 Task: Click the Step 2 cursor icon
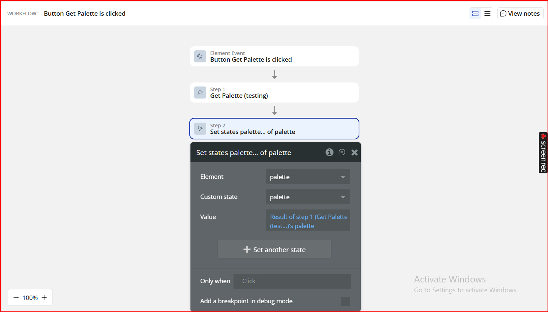200,128
